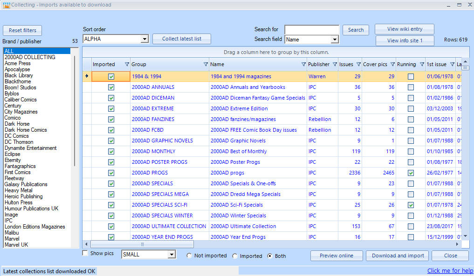The height and width of the screenshot is (276, 474).
Task: Open the Issues column filter icon
Action: (x=359, y=64)
